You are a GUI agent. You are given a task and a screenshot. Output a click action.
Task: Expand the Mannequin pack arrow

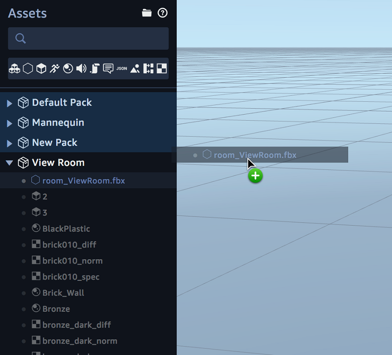[x=10, y=123]
